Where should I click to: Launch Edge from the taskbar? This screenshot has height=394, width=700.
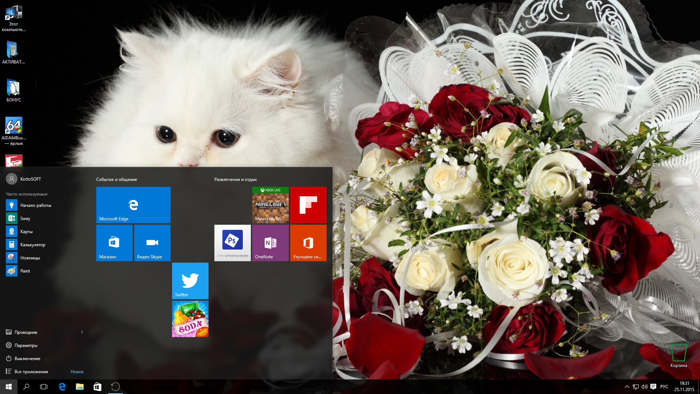tap(62, 387)
